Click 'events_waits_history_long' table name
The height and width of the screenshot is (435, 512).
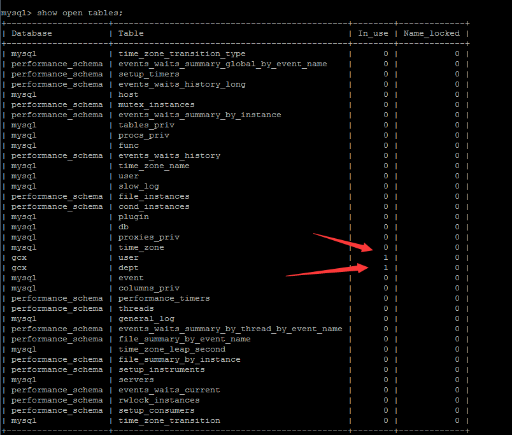182,84
